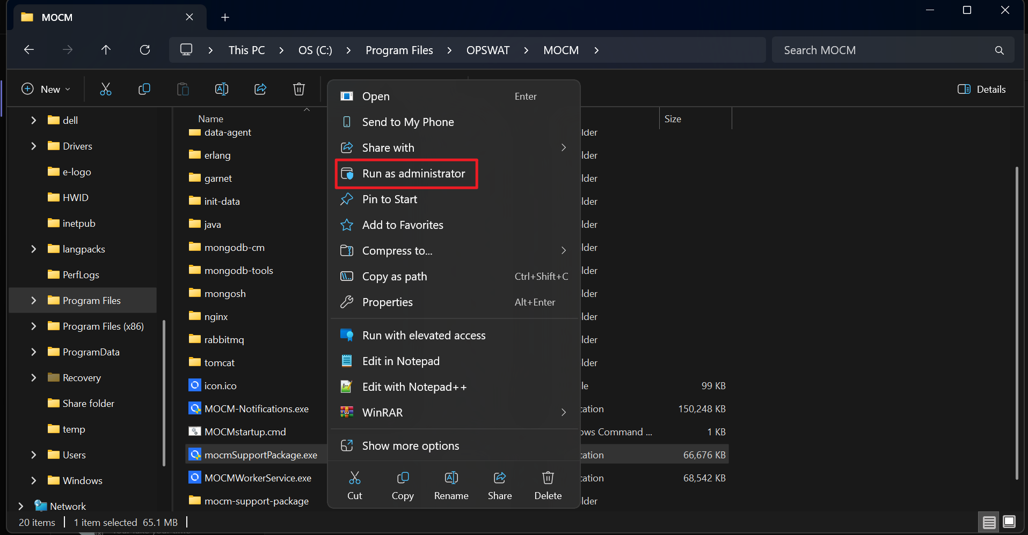Choose Open in context menu
The height and width of the screenshot is (535, 1028).
click(454, 96)
